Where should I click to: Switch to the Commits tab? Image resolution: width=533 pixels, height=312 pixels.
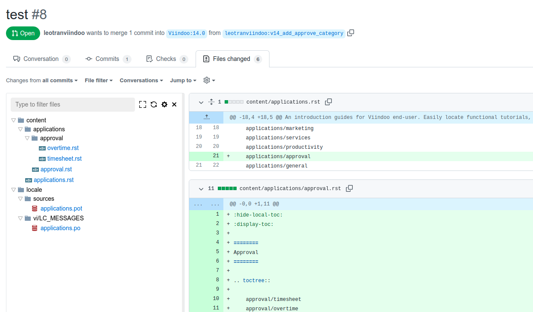pyautogui.click(x=108, y=59)
